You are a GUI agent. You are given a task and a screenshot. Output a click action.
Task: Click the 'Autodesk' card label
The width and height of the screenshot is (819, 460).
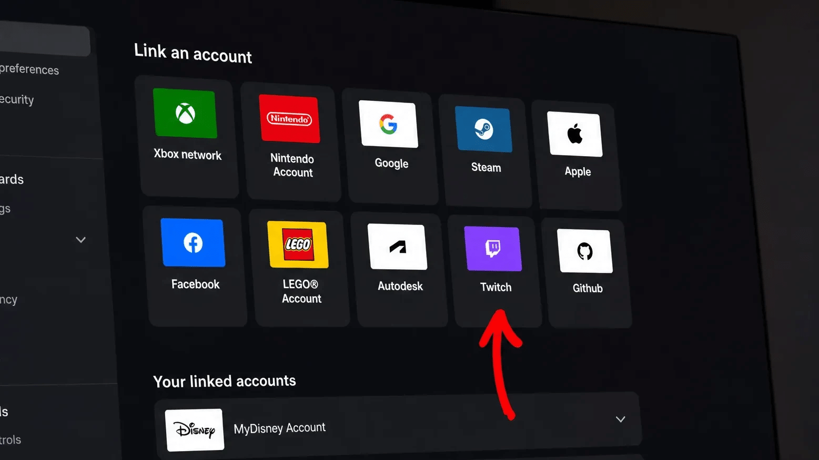[x=400, y=286]
